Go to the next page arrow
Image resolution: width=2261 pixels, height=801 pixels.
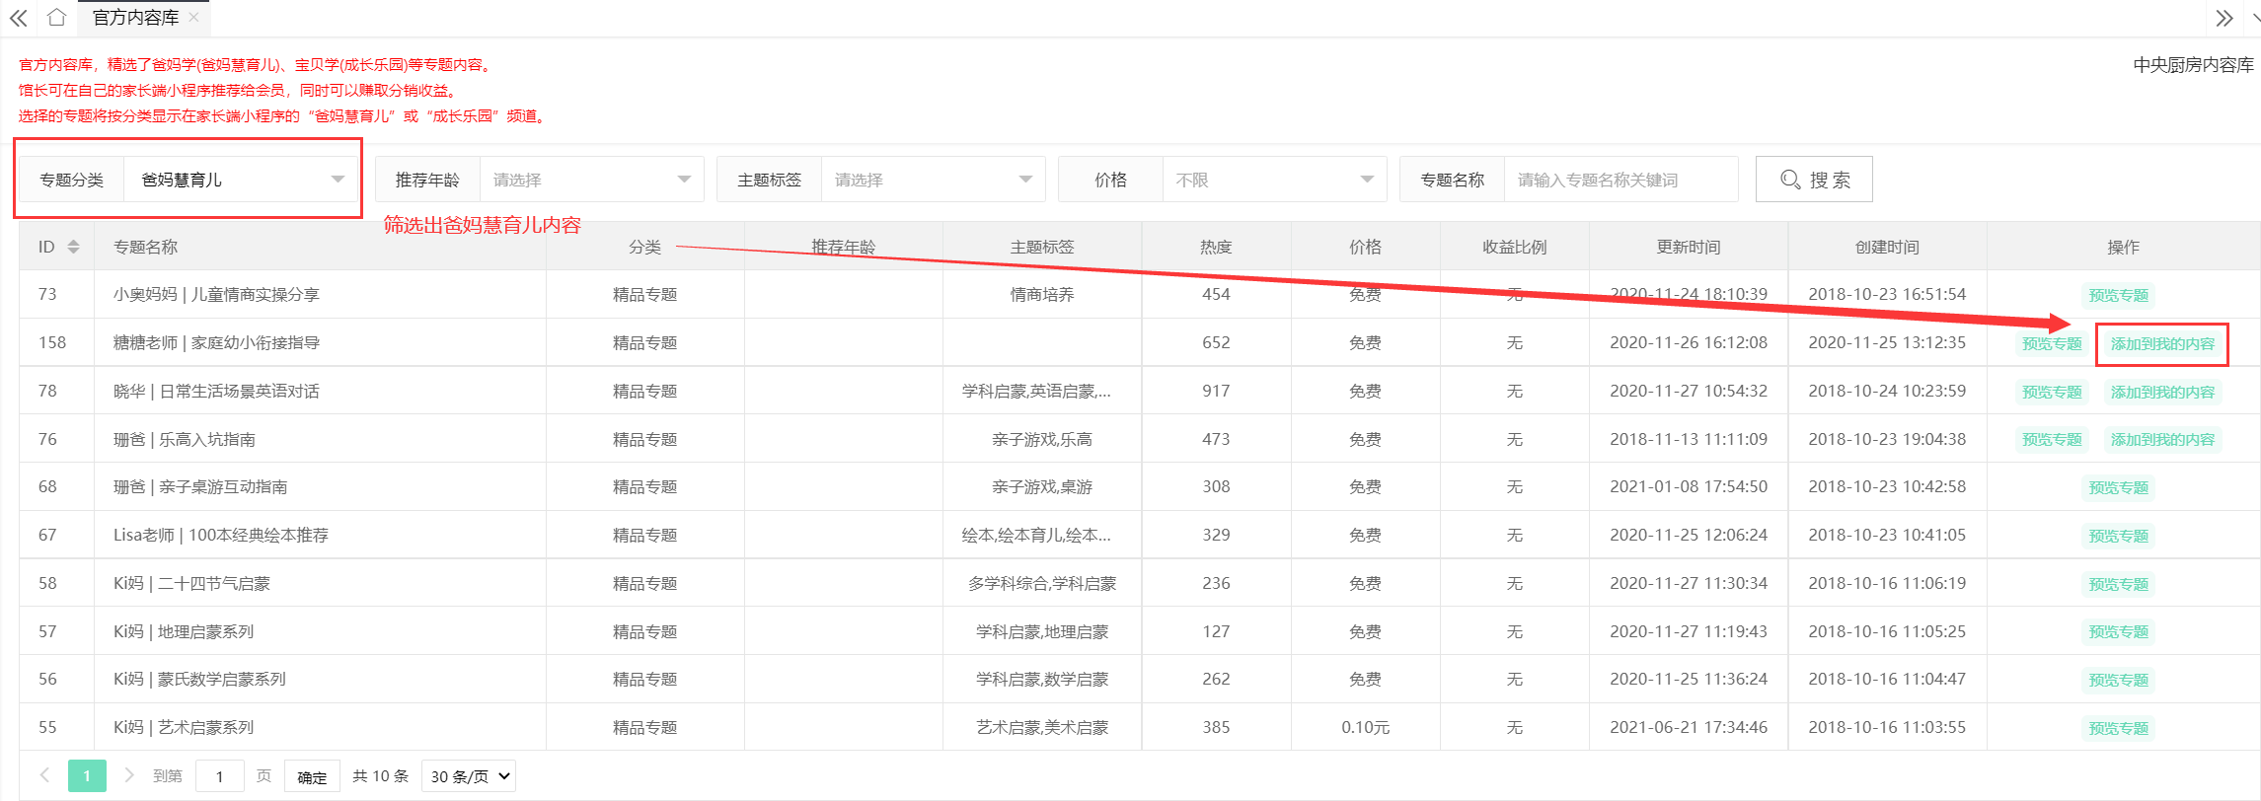[128, 775]
